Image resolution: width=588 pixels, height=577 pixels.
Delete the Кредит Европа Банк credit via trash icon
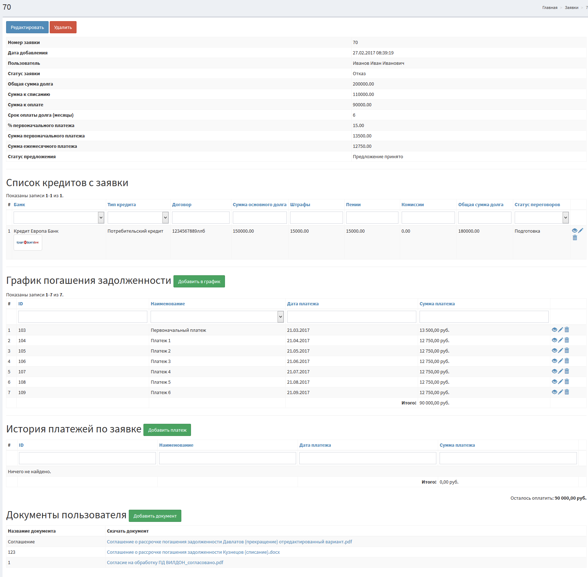tap(575, 238)
